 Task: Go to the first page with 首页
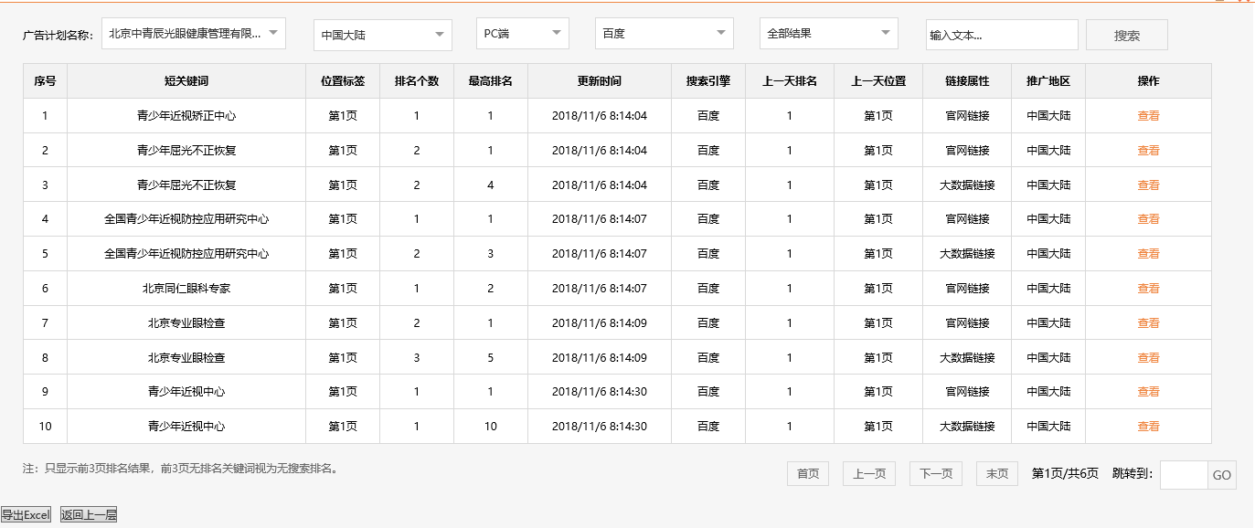pos(807,473)
